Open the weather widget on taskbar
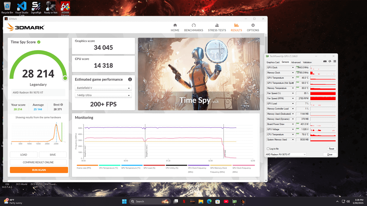Viewport: 367px width, 206px height. (x=13, y=201)
